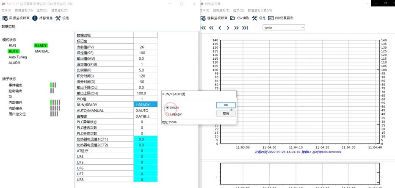This screenshot has height=188, width=395.
Task: Open the 文件(F) menu in monitor window
Action: click(6, 10)
